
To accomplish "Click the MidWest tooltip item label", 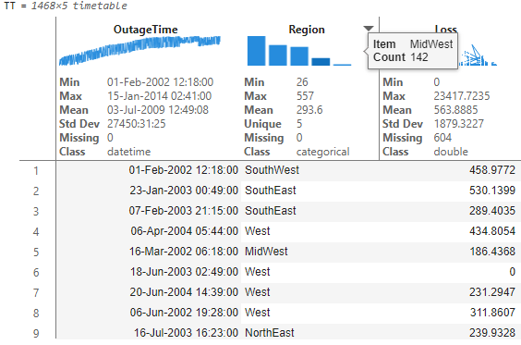I will tap(431, 43).
